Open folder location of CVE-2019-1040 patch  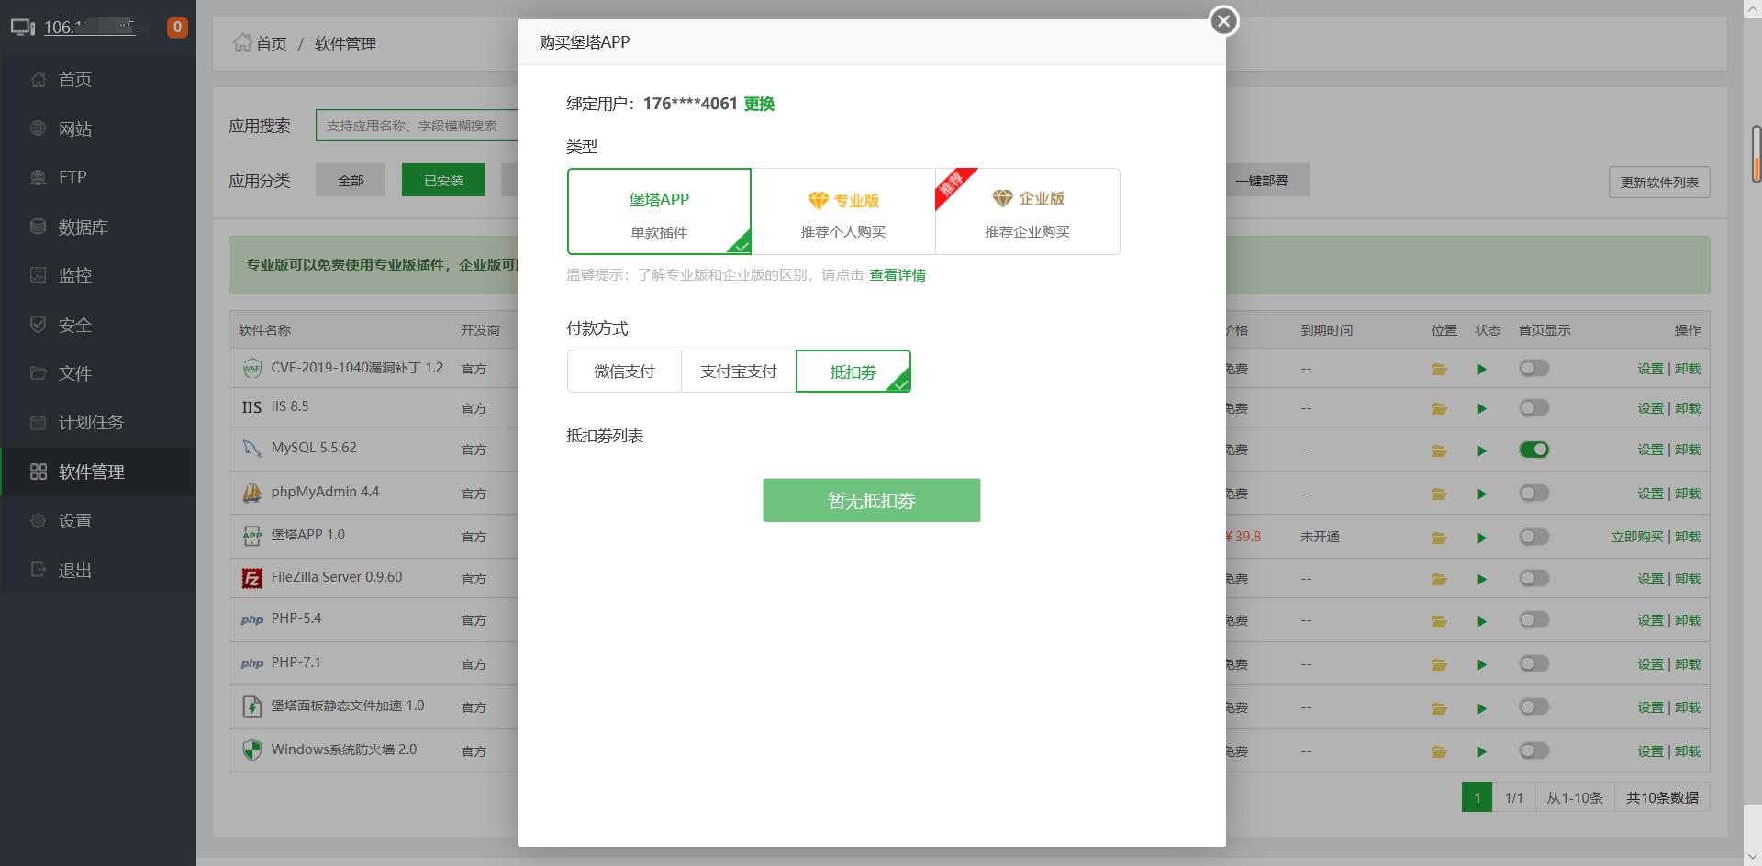[1439, 370]
